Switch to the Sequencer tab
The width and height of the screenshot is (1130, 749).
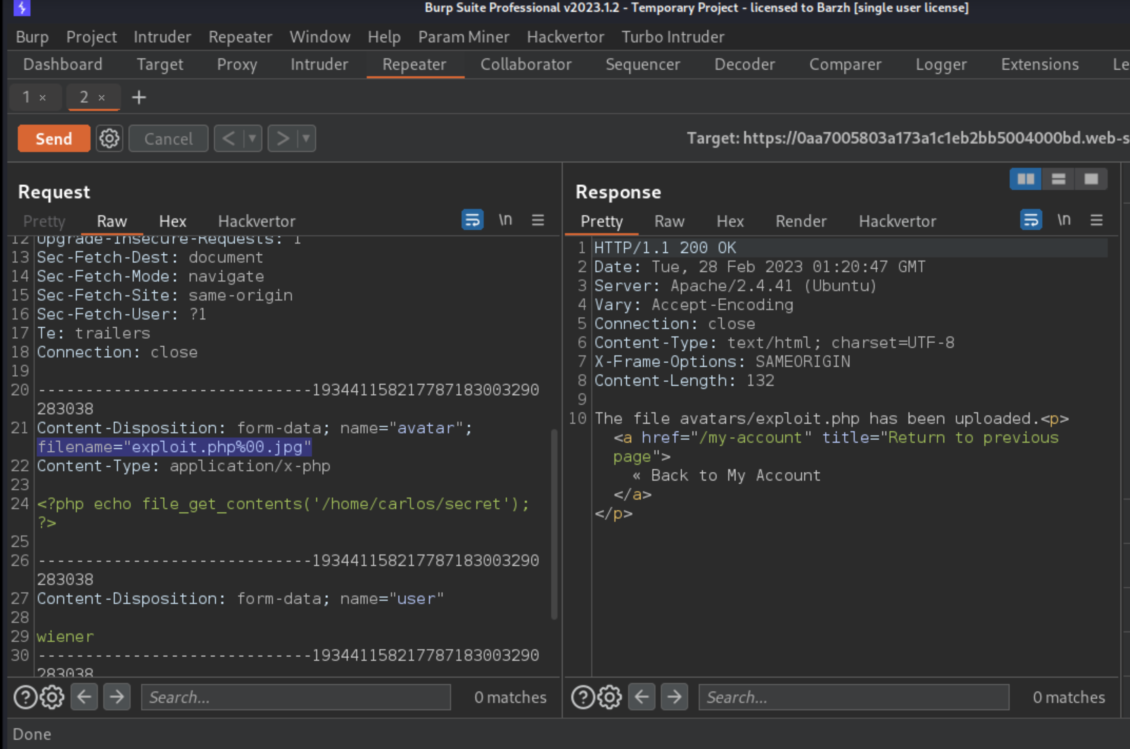click(x=642, y=65)
